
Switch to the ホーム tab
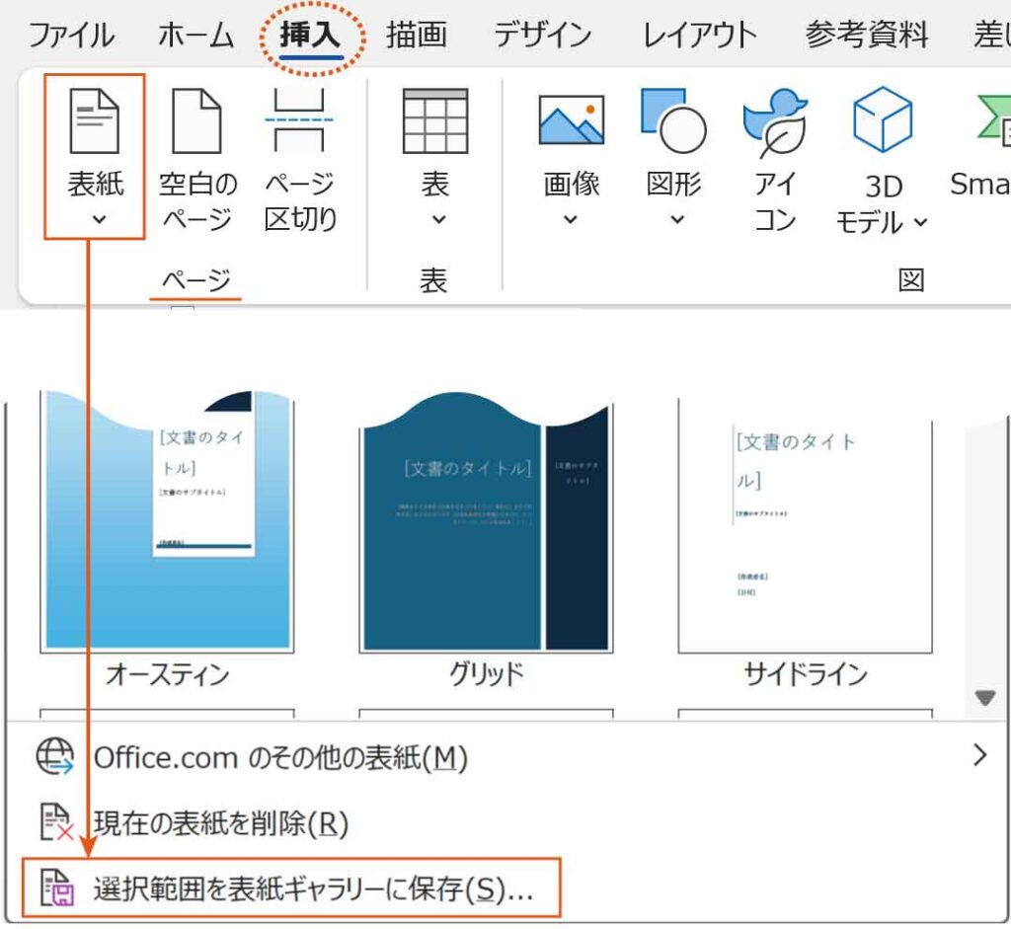[195, 36]
